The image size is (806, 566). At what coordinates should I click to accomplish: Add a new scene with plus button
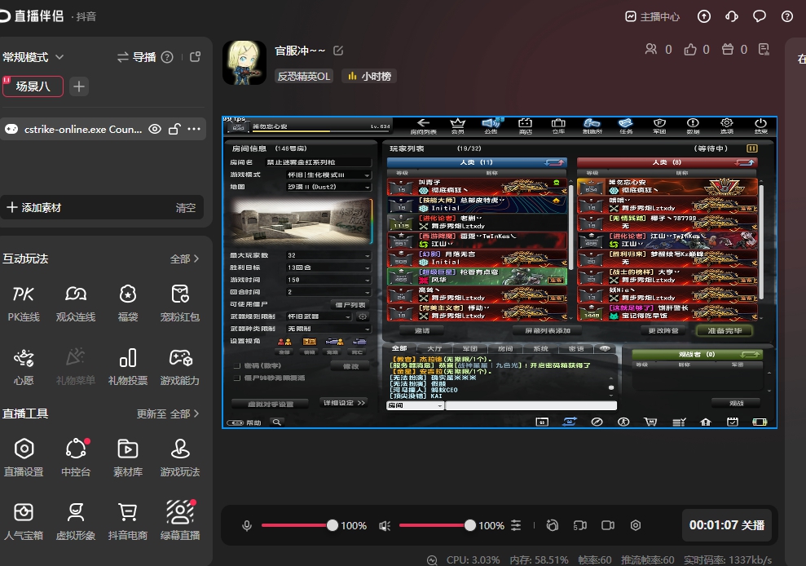79,86
